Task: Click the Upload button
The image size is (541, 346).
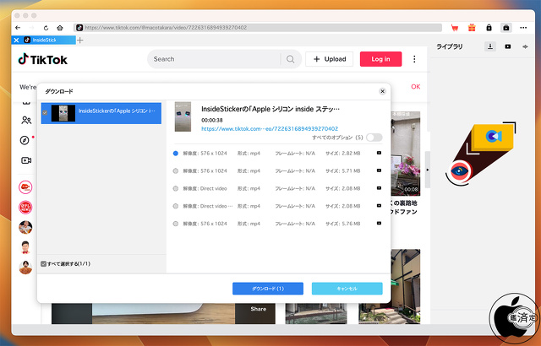Action: pyautogui.click(x=330, y=59)
